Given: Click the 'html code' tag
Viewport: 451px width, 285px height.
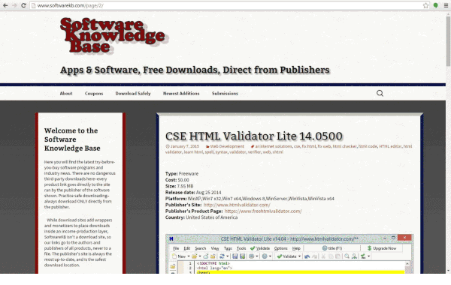Looking at the screenshot, I should coord(368,146).
